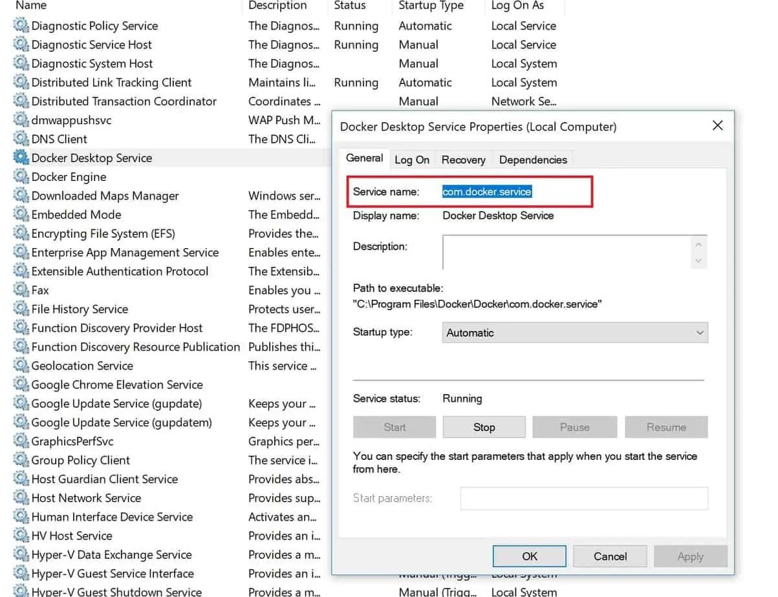Image resolution: width=778 pixels, height=597 pixels.
Task: Switch to the Log On tab
Action: point(412,159)
